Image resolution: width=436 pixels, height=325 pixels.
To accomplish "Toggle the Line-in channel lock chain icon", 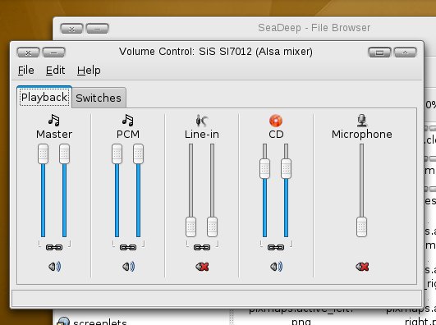I will pyautogui.click(x=202, y=247).
